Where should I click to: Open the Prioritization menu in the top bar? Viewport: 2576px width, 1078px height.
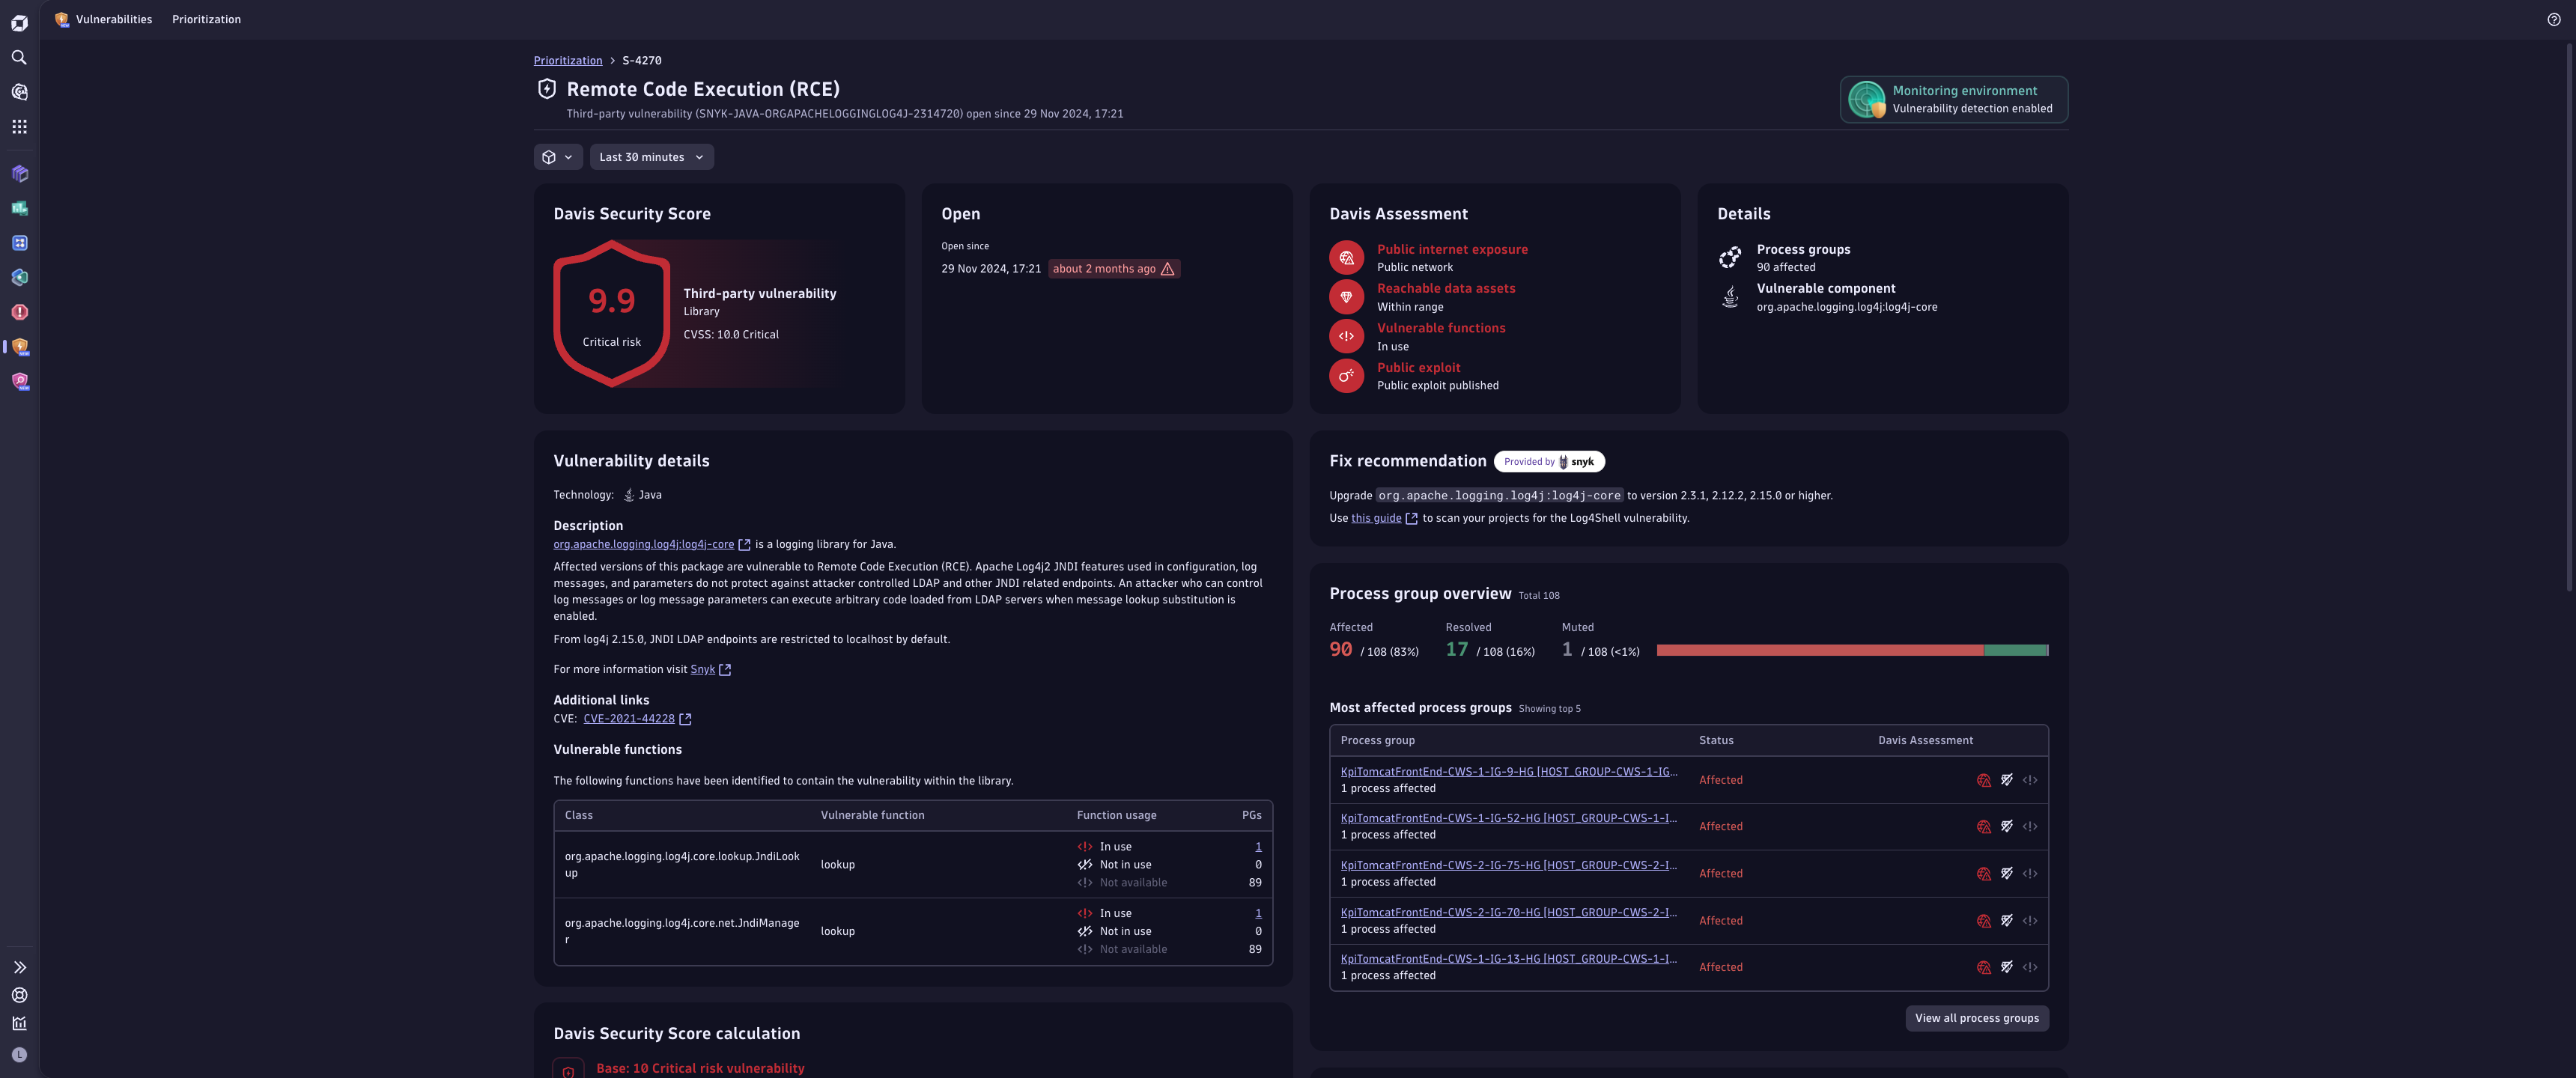click(x=206, y=19)
